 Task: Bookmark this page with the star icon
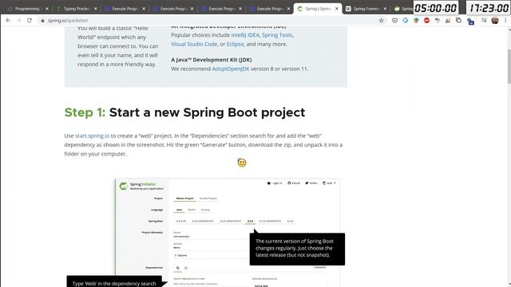382,21
